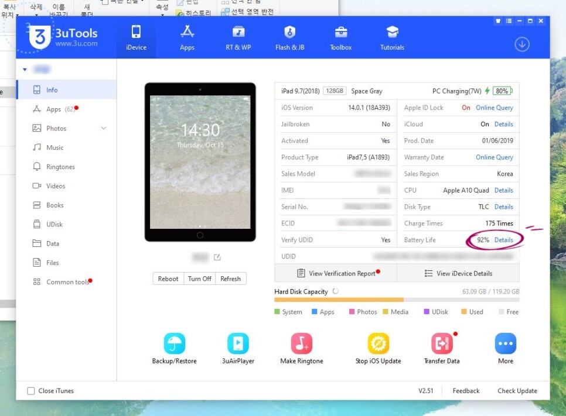Switch to the Apps top tab

click(187, 37)
